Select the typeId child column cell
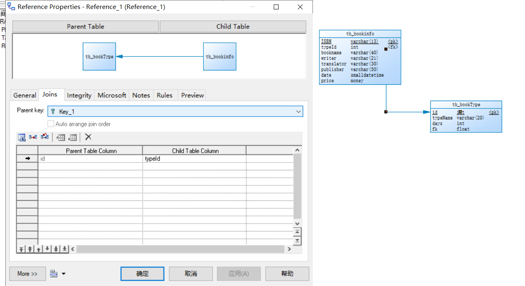Viewport: 525px width, 286px height. (194, 158)
